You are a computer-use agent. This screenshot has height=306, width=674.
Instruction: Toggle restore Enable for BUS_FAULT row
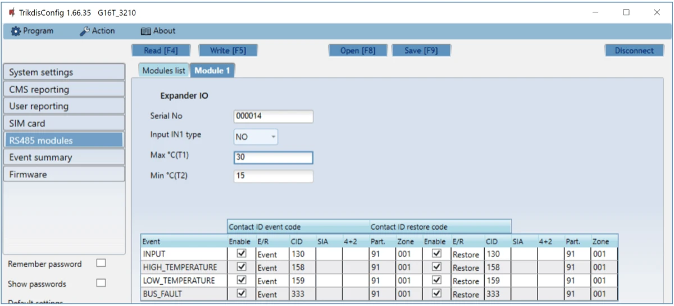(436, 294)
